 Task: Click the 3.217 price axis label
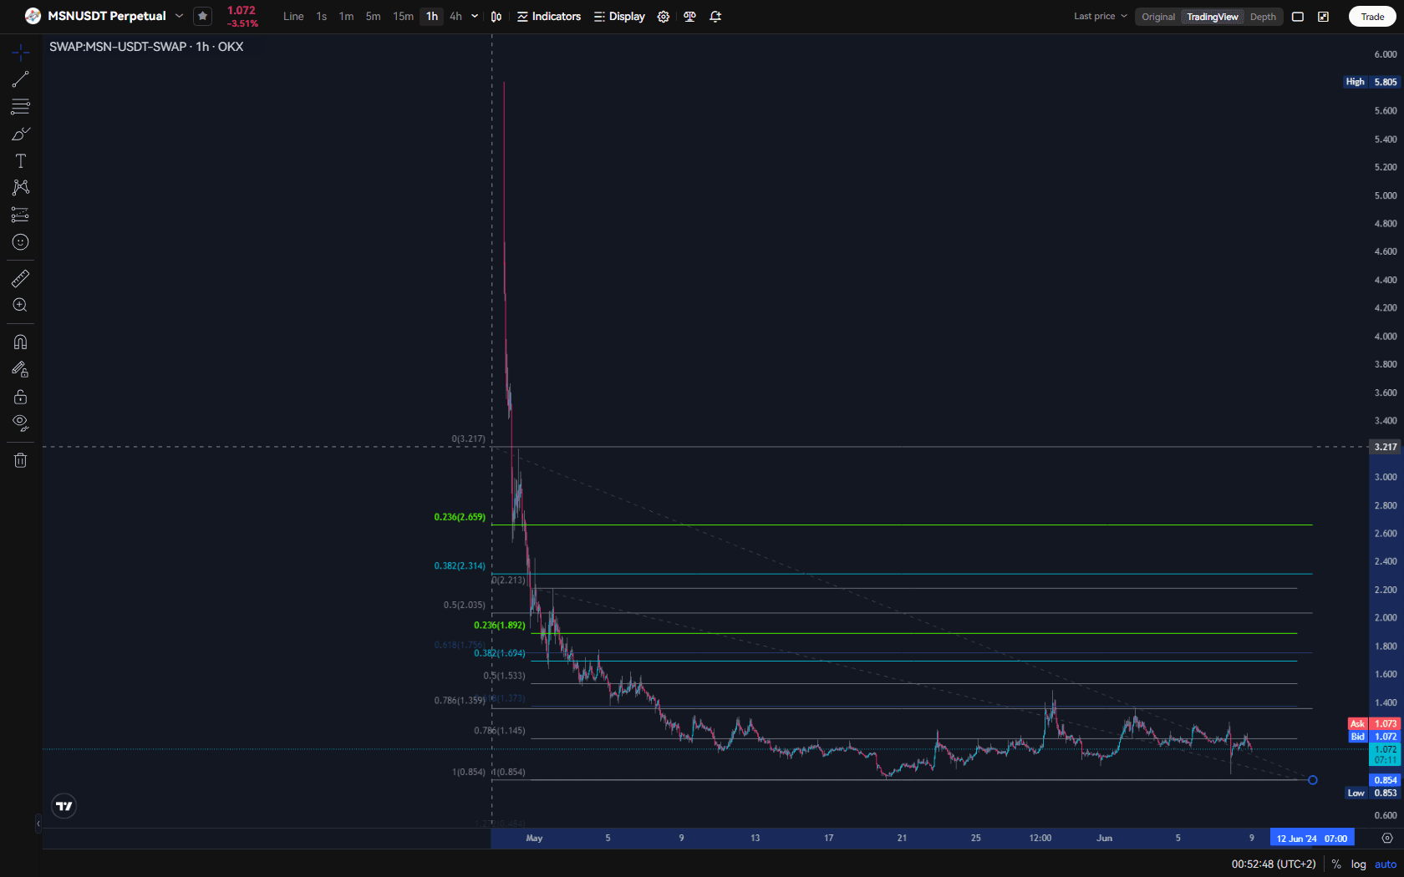[1386, 447]
